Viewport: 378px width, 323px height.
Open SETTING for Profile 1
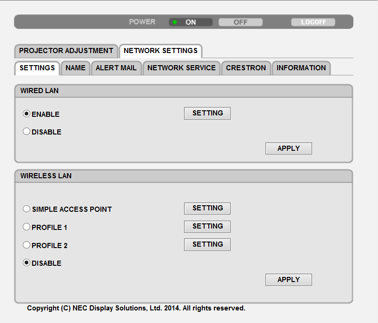[207, 227]
